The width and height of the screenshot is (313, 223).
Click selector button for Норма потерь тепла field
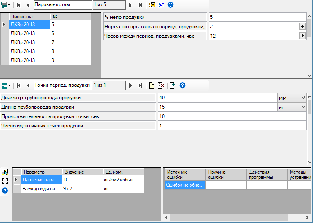point(302,27)
